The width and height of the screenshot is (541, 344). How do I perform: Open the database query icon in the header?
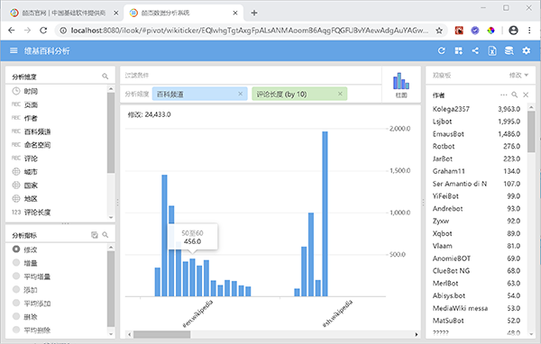pos(509,50)
